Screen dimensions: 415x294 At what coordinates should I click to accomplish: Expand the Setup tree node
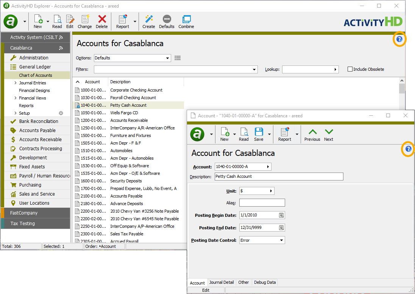click(x=16, y=113)
